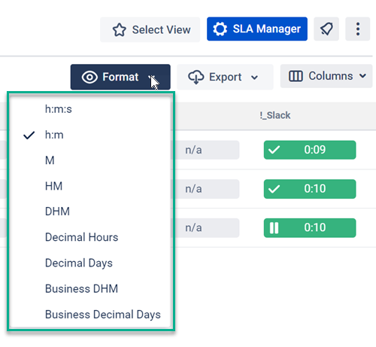Image resolution: width=376 pixels, height=347 pixels.
Task: Choose Decimal Hours format
Action: pyautogui.click(x=90, y=237)
